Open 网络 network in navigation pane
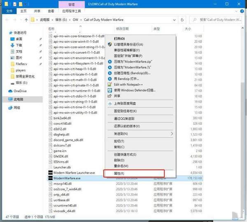Image resolution: width=247 pixels, height=222 pixels. (x=17, y=108)
